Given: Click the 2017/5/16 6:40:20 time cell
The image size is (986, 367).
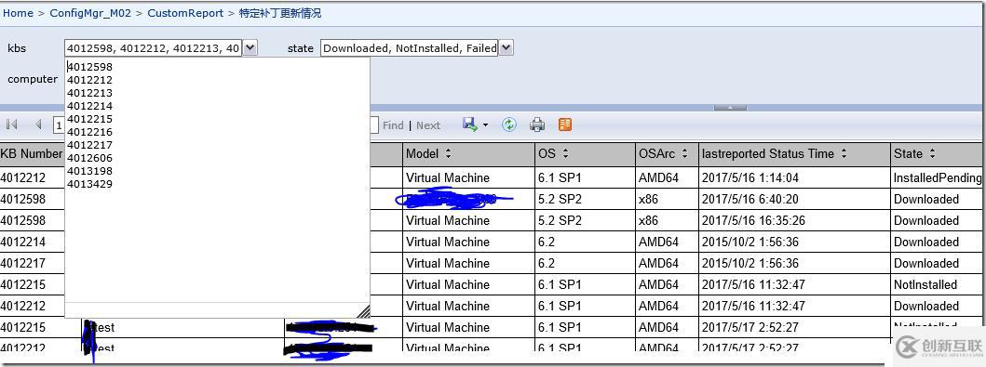Looking at the screenshot, I should 794,199.
